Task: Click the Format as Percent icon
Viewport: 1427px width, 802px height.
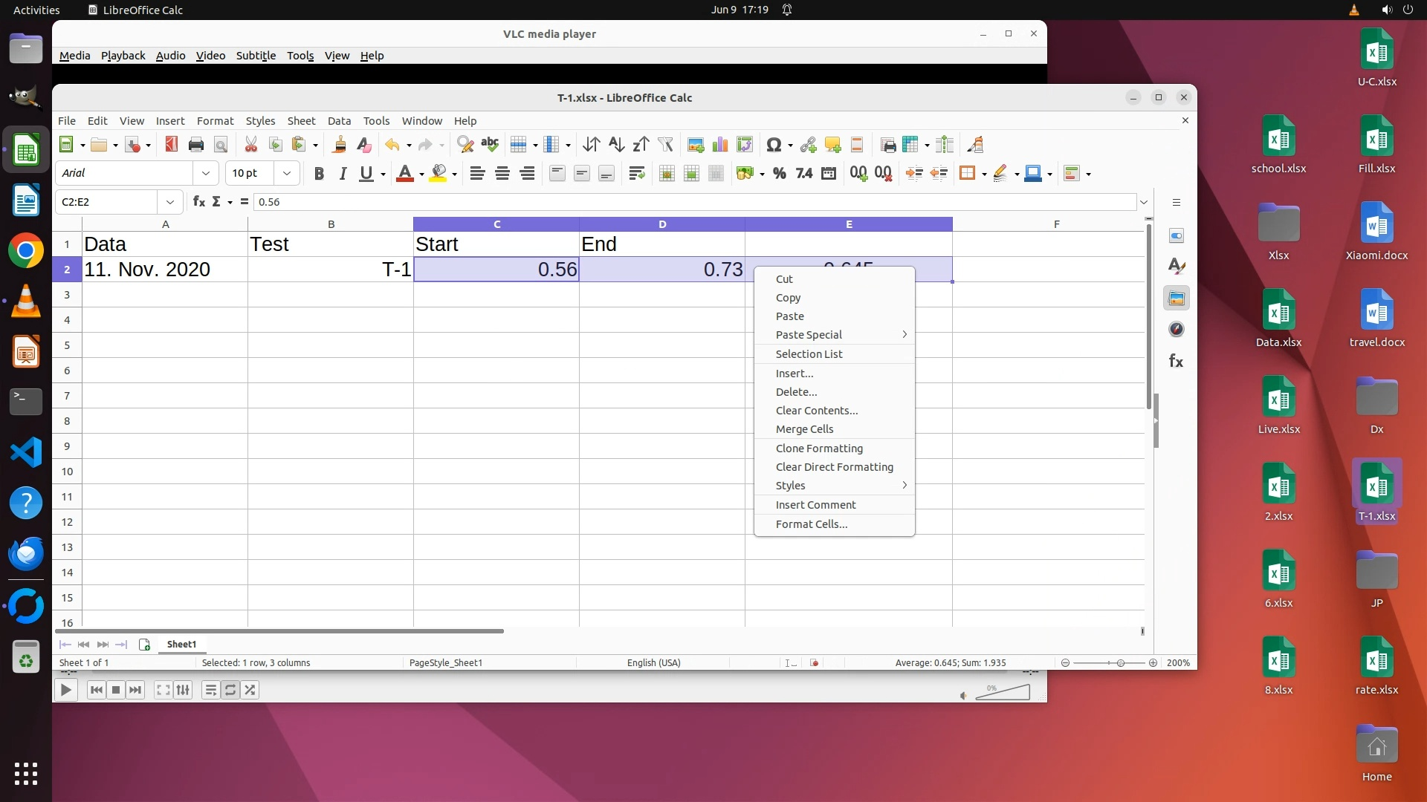Action: coord(779,174)
